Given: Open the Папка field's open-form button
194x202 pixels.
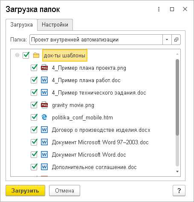Looking at the screenshot, I should tap(176, 39).
